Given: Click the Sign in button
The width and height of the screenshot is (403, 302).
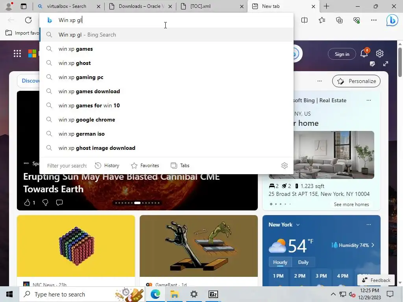Looking at the screenshot, I should 342,54.
